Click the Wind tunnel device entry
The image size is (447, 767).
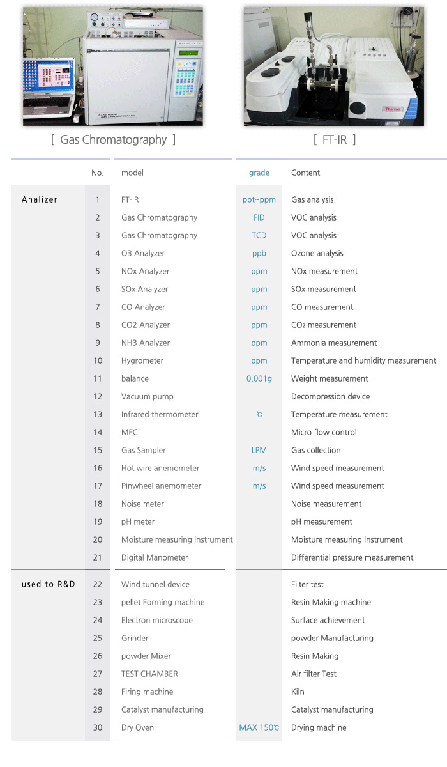pyautogui.click(x=155, y=584)
